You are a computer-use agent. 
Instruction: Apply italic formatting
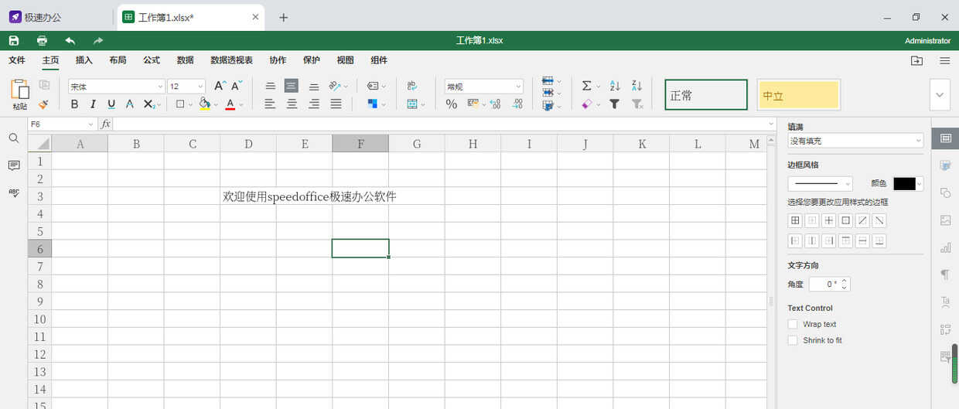point(93,104)
